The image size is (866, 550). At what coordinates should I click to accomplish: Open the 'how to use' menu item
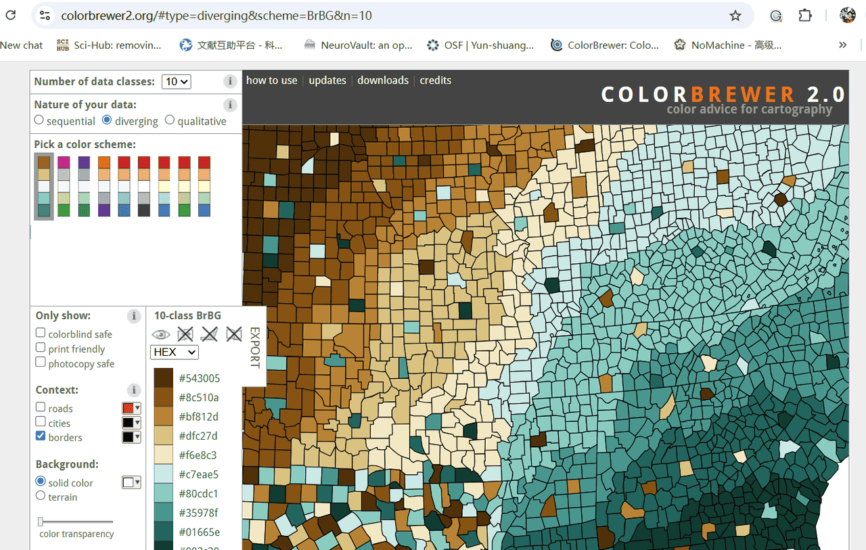[x=271, y=81]
